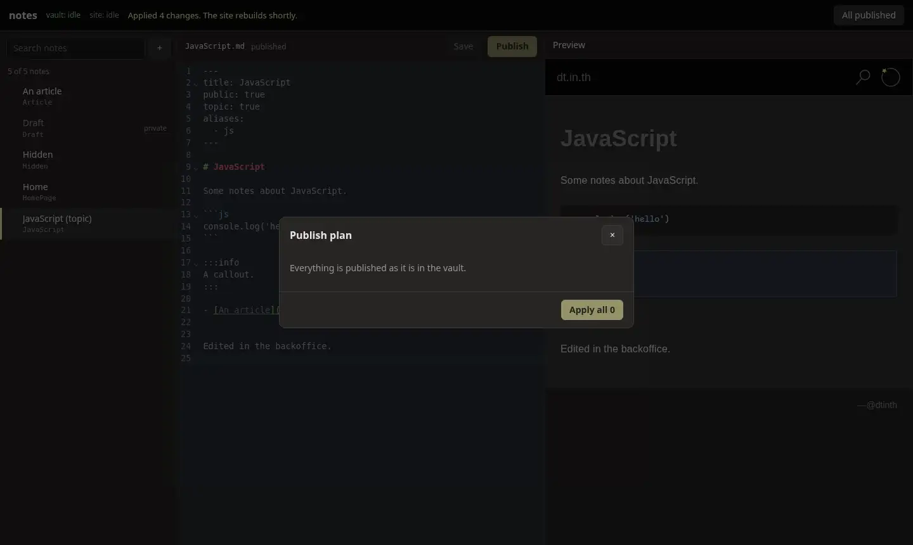Open the Draft note
The width and height of the screenshot is (913, 545).
tap(87, 128)
